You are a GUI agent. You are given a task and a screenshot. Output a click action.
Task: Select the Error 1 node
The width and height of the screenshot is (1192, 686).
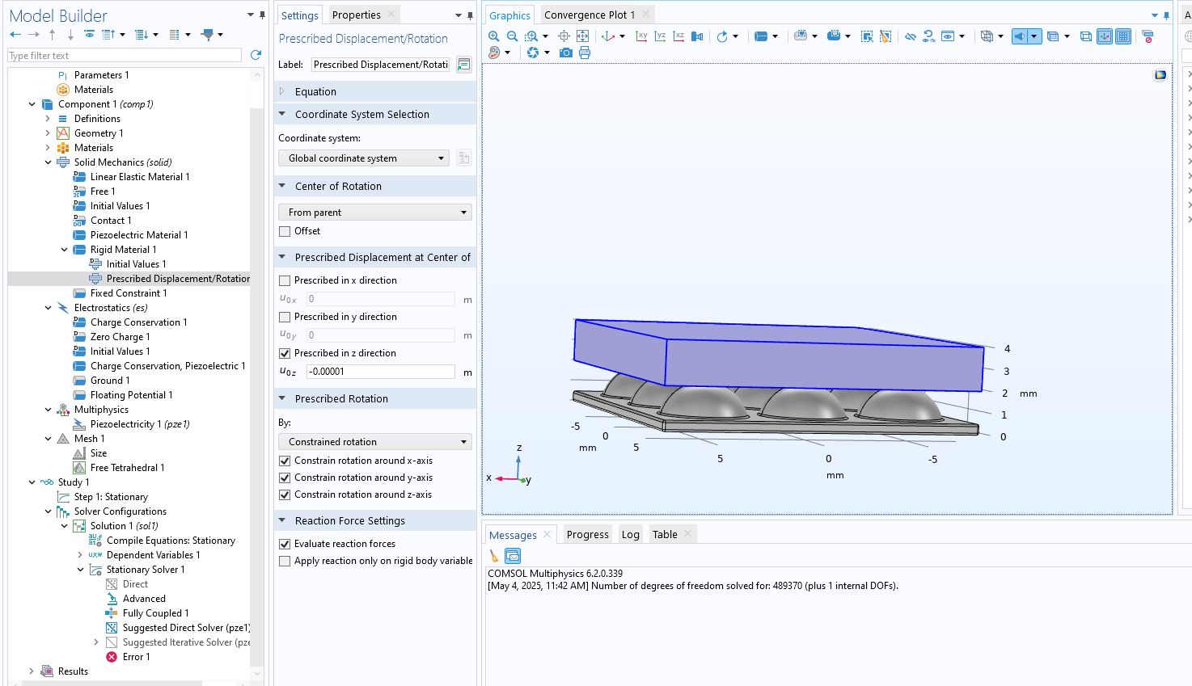[135, 657]
